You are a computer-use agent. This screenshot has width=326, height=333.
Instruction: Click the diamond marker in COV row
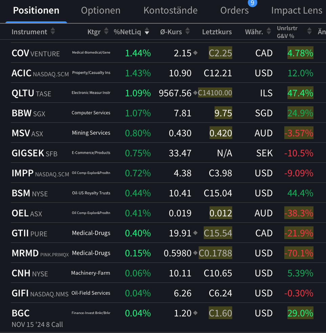coord(195,53)
